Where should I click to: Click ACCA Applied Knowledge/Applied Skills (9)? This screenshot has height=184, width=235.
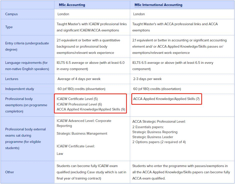click(91, 109)
